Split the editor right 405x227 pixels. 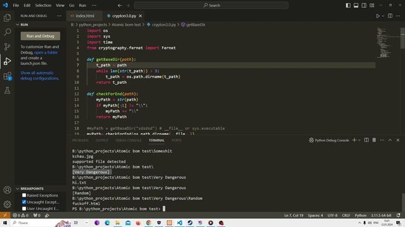pyautogui.click(x=390, y=16)
